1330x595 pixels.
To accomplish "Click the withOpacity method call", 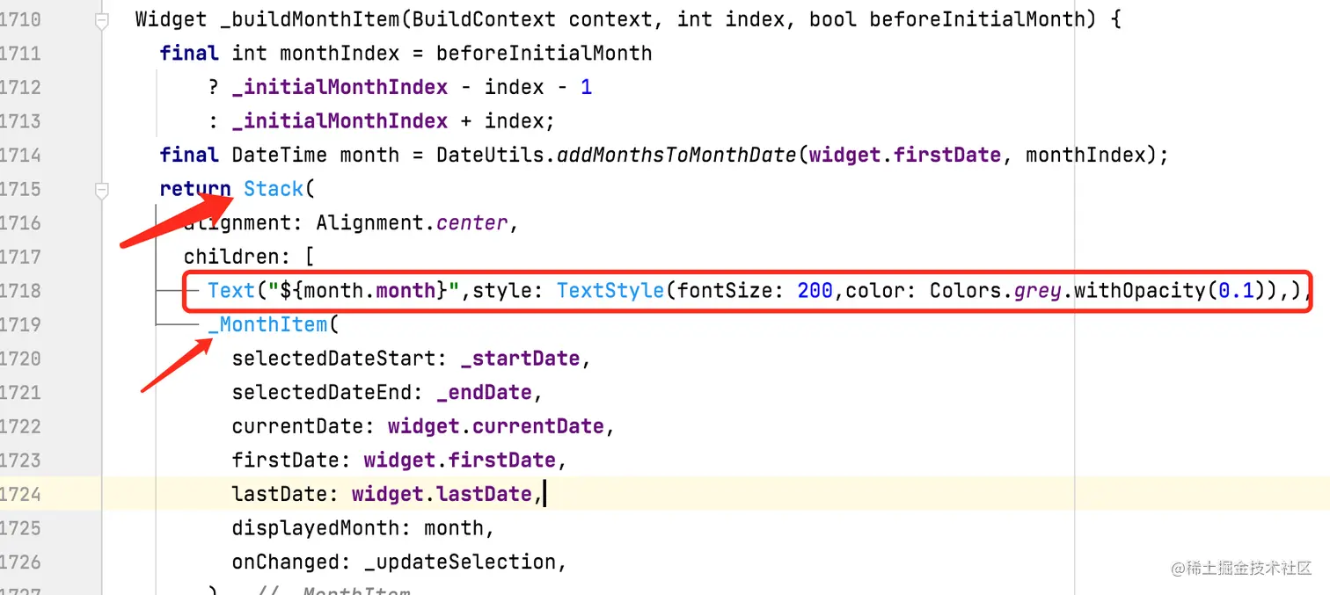I will [x=1140, y=291].
